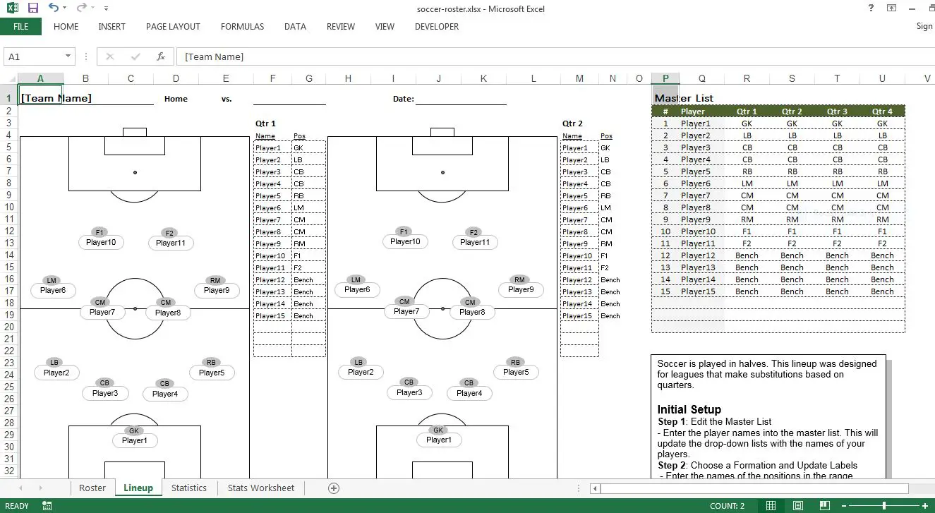
Task: Select the column P header
Action: pos(665,78)
